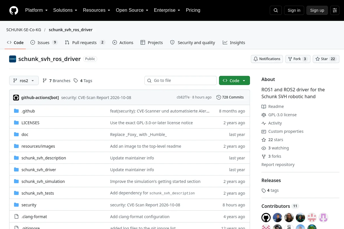Open the SCHUNK-SE-Co-KG organization link
Screen dimensions: 344x229
(x=24, y=30)
